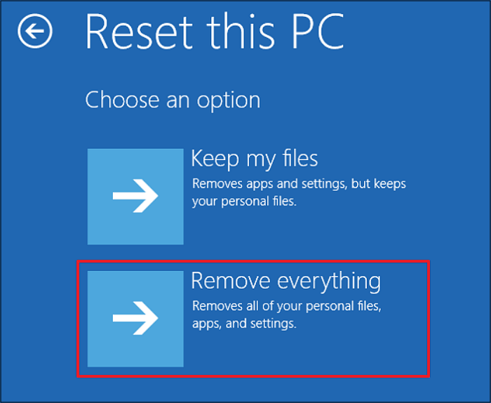Screen dimensions: 491x403
Task: Click 'Removes apps and settings' description
Action: click(299, 184)
